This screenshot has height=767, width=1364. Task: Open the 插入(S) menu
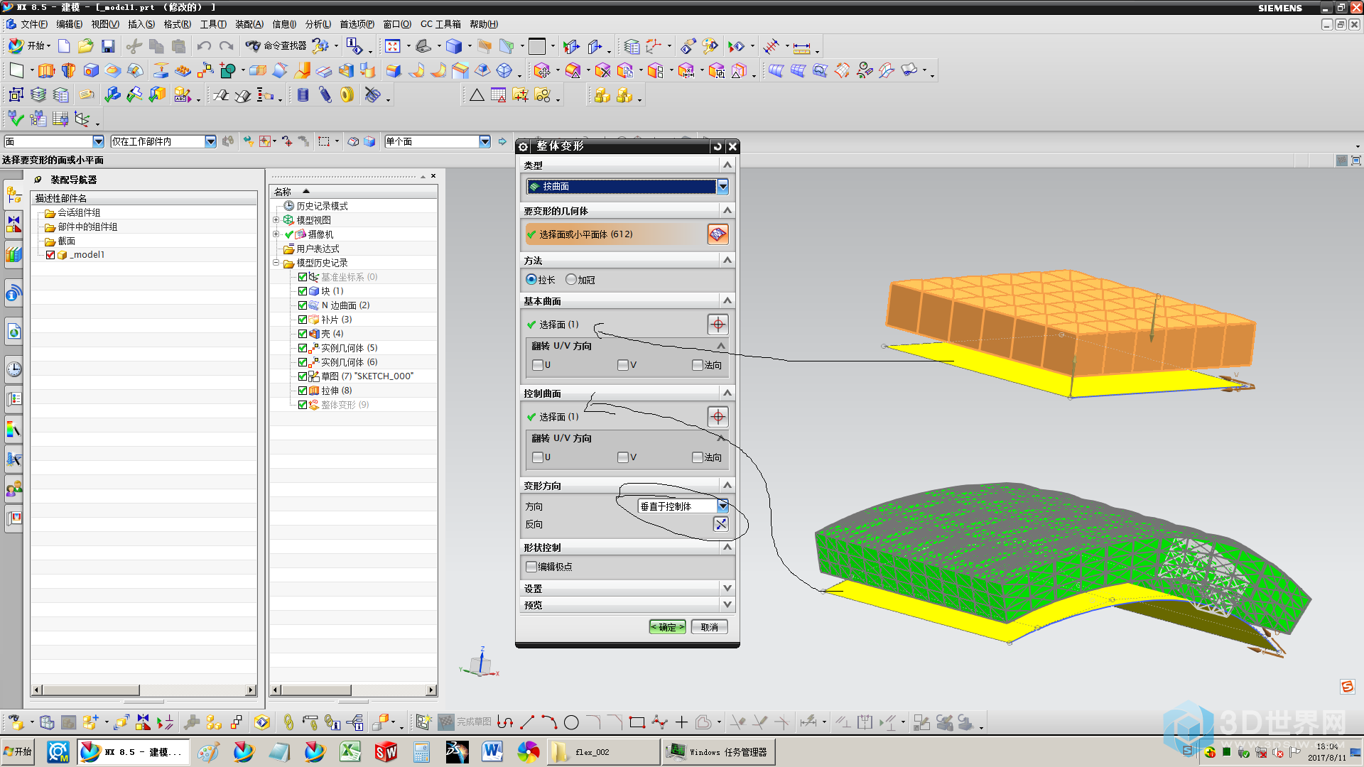141,24
